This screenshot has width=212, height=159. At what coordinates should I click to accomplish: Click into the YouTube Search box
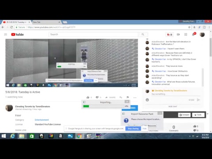pos(93,34)
